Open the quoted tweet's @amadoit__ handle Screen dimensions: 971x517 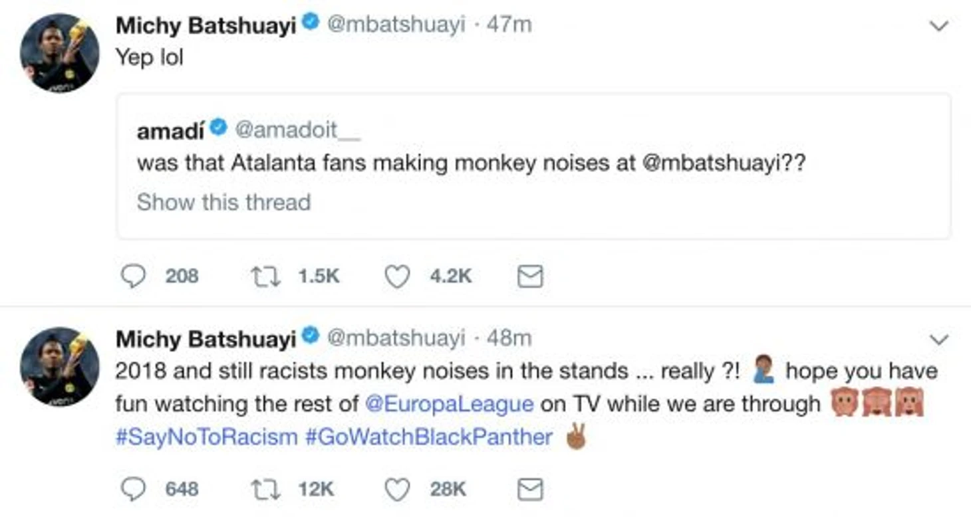(297, 130)
